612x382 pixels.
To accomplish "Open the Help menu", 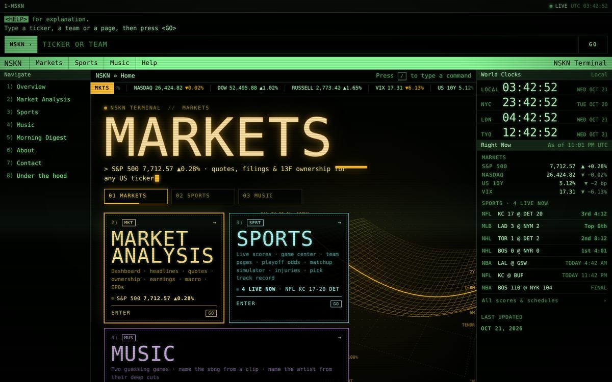I will (x=149, y=63).
